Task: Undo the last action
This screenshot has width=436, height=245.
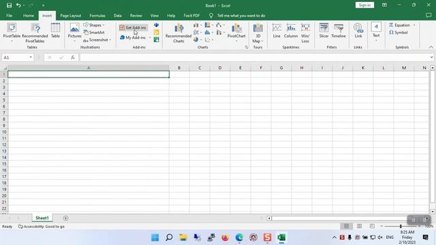Action: pyautogui.click(x=18, y=5)
